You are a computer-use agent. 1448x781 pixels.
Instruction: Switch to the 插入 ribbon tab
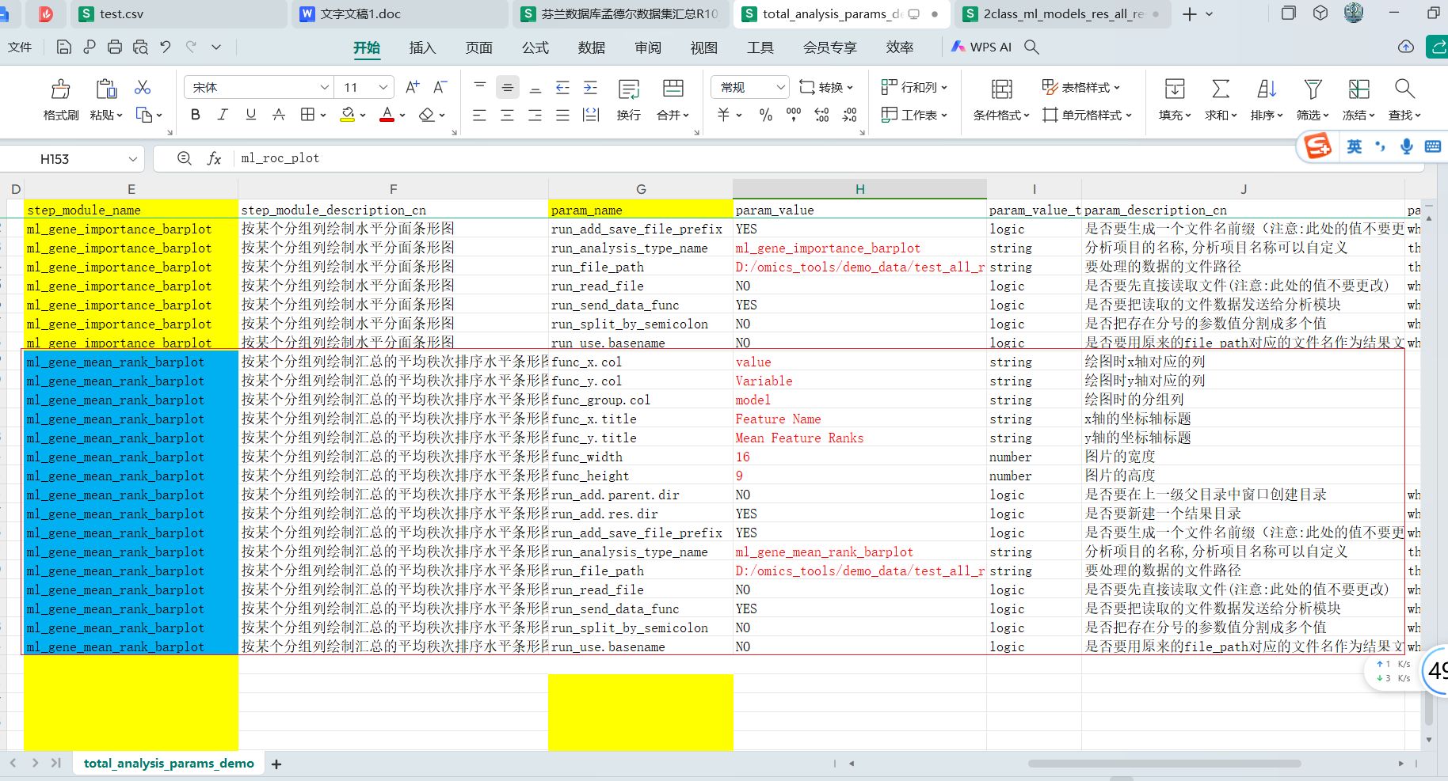pyautogui.click(x=422, y=47)
